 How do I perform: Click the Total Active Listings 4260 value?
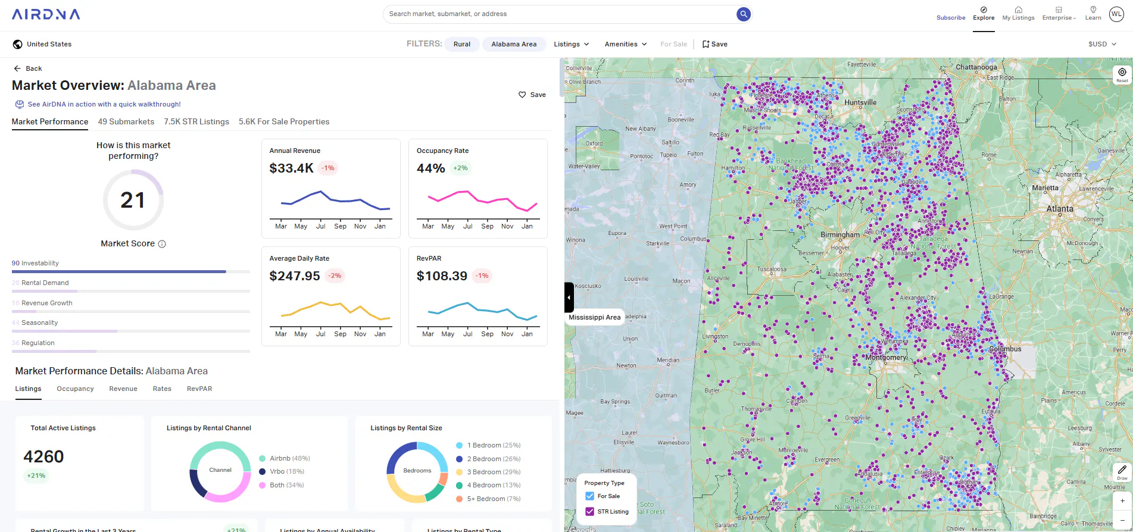[x=43, y=456]
